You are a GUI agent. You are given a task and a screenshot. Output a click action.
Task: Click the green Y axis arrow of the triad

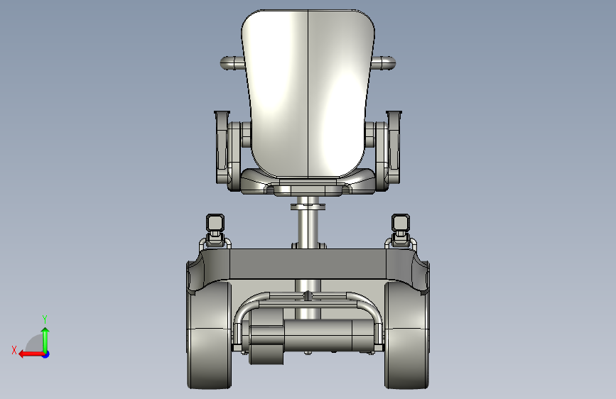tap(45, 339)
